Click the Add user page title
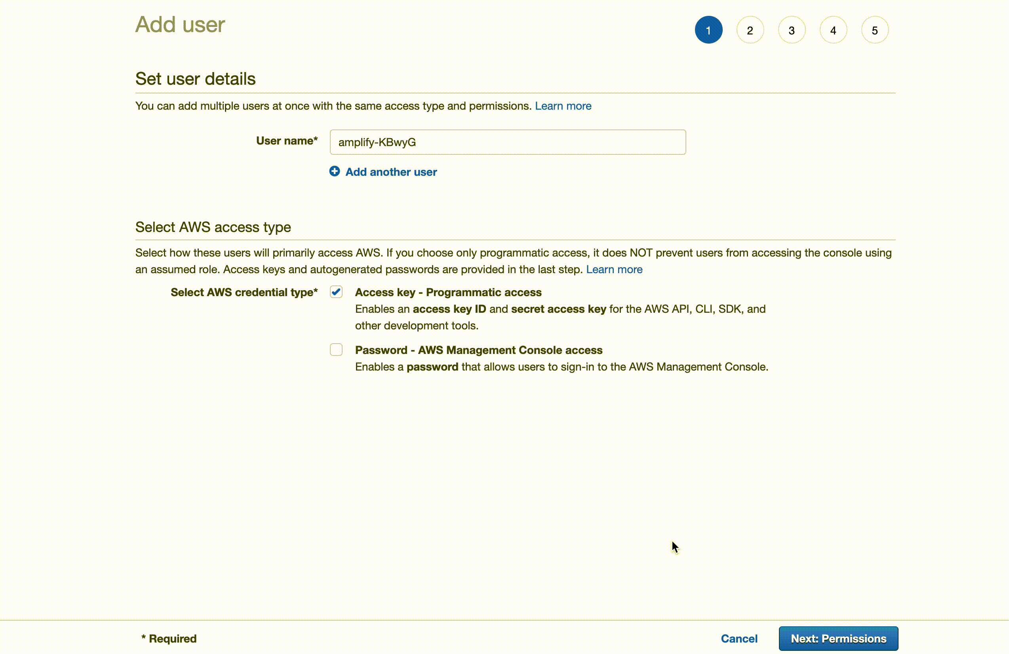The image size is (1009, 654). 180,25
